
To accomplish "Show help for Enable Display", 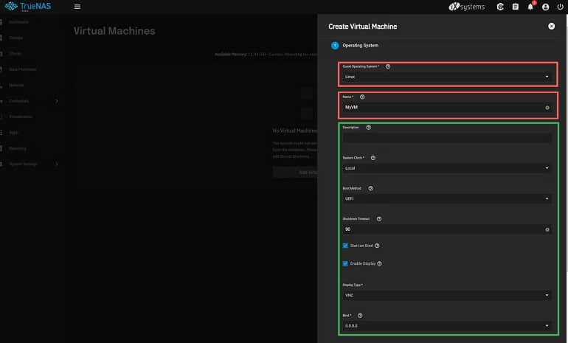I will [x=380, y=263].
